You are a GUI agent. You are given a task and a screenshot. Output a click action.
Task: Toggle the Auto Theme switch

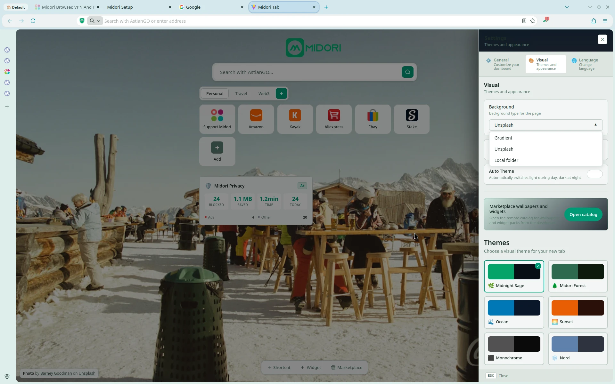594,174
